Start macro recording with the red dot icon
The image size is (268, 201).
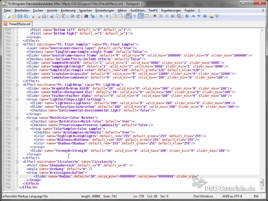click(155, 16)
